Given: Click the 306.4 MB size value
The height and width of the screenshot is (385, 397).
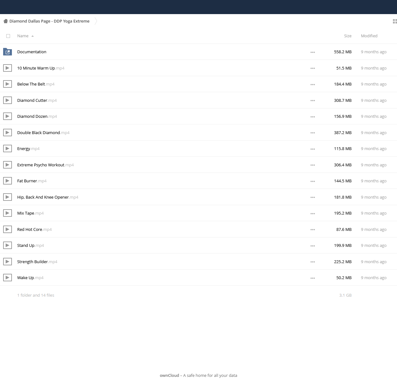Looking at the screenshot, I should coord(343,165).
